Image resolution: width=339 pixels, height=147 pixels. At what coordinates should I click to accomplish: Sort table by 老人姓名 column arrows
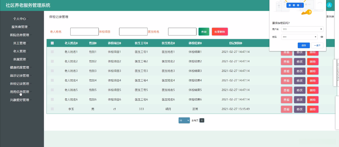tap(77, 43)
